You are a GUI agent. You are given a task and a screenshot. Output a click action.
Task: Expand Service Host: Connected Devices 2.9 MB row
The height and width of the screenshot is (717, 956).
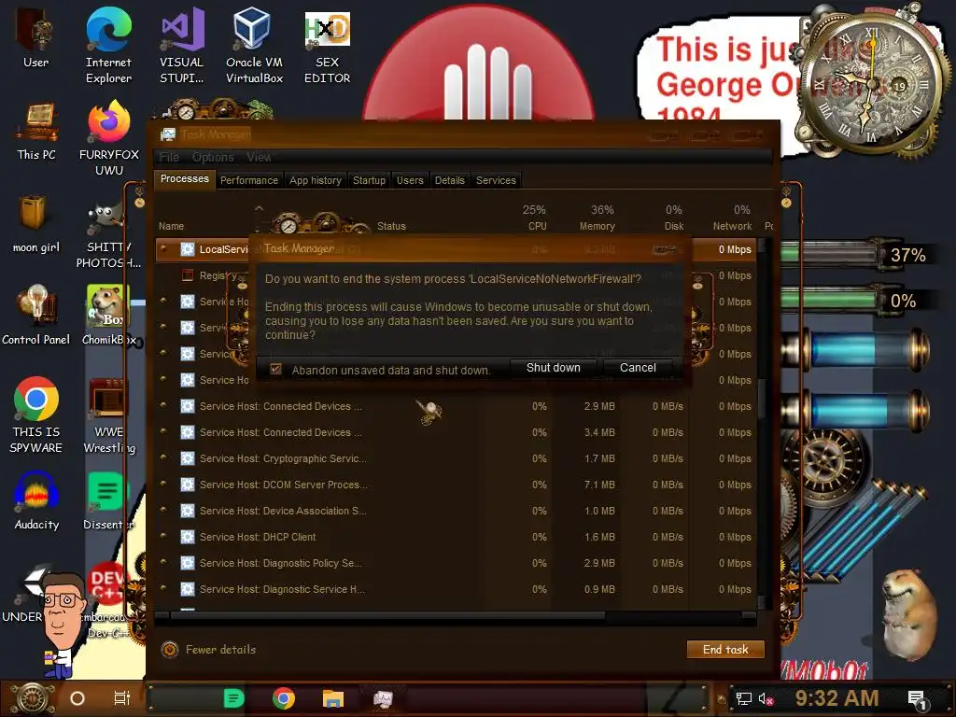pyautogui.click(x=163, y=405)
